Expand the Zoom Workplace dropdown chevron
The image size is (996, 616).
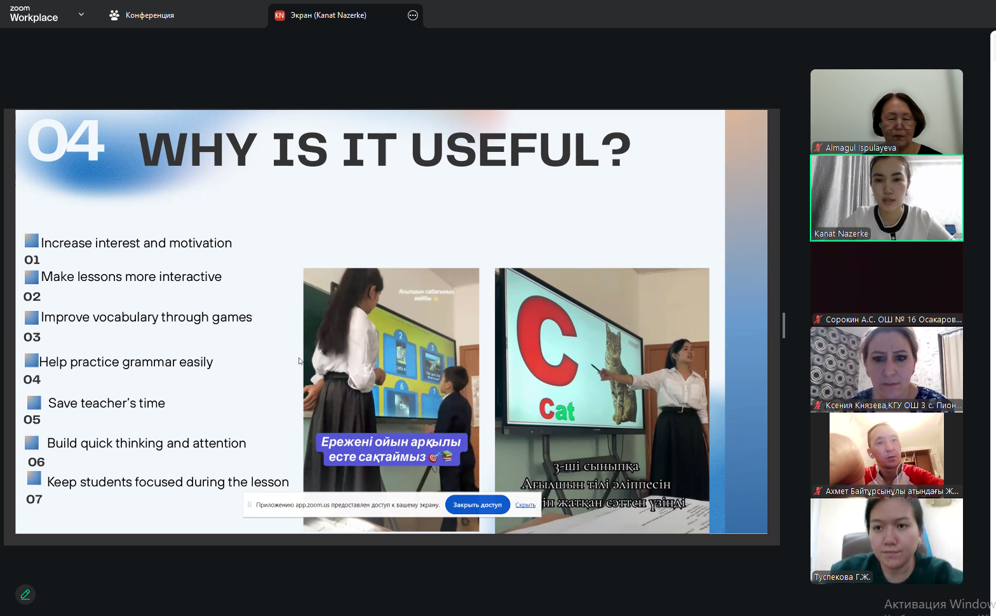coord(81,14)
